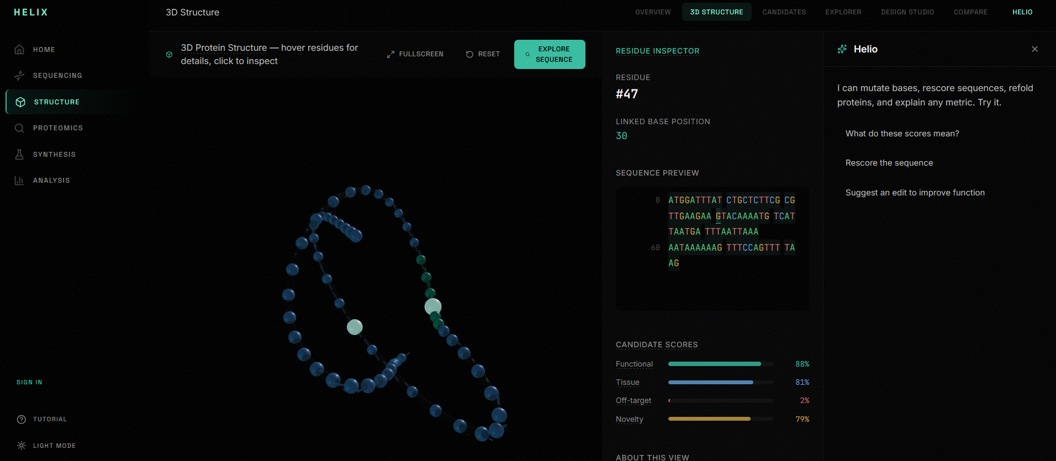Click the Analysis bar chart icon
Screen dimensions: 1056x461
(19, 181)
